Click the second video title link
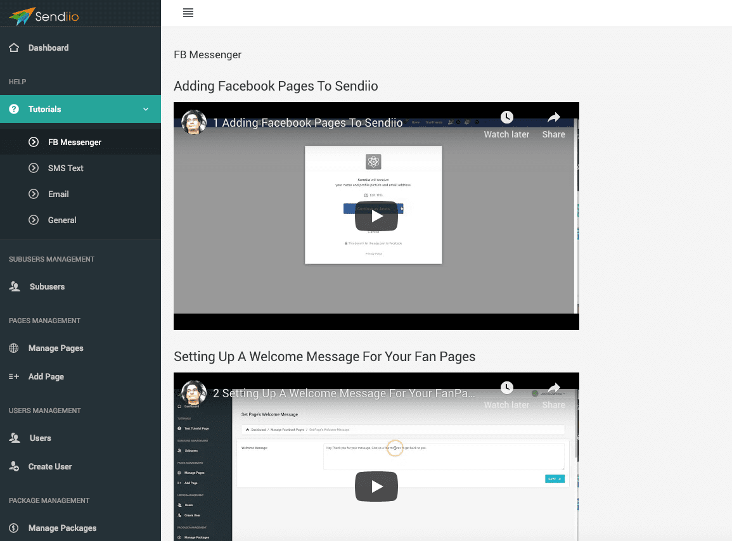This screenshot has width=732, height=541. [344, 393]
